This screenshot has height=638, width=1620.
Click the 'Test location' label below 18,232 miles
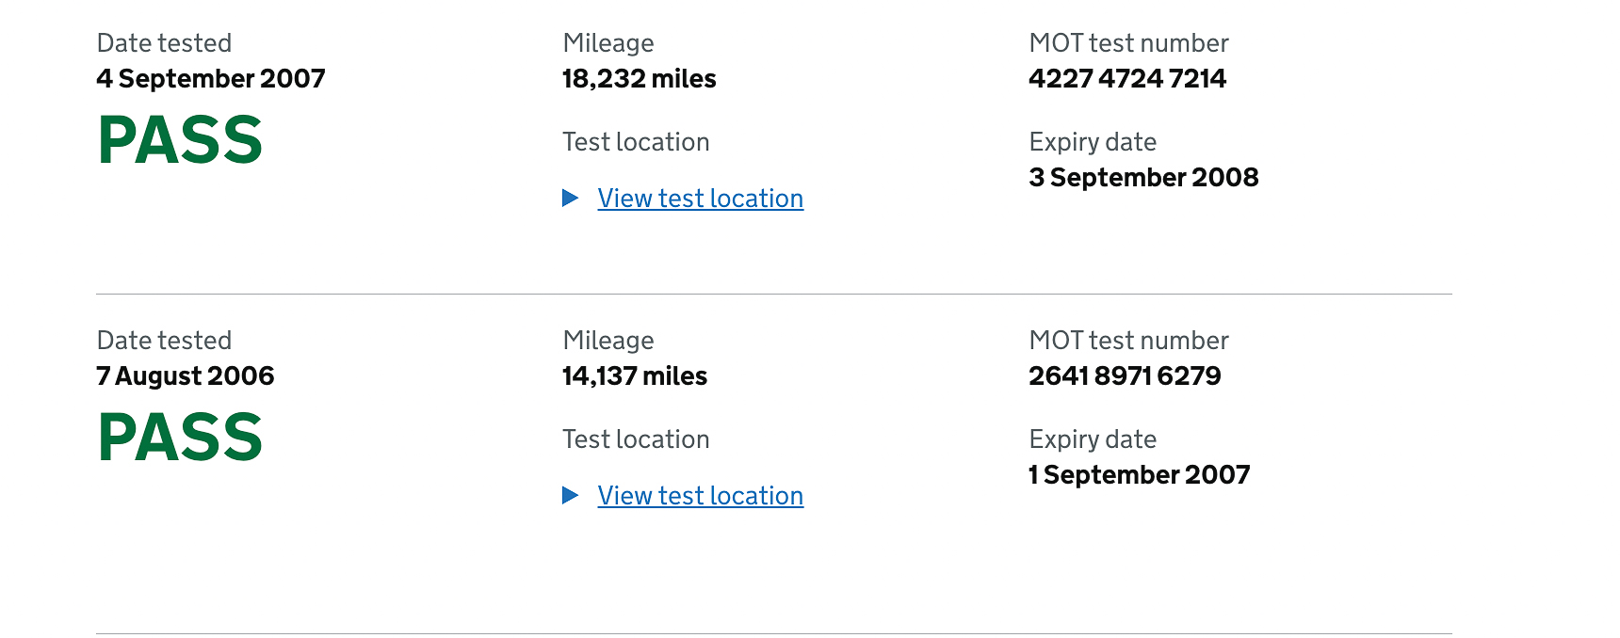[636, 142]
